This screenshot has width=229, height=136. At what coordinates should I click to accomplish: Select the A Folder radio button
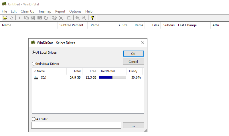[x=33, y=119]
